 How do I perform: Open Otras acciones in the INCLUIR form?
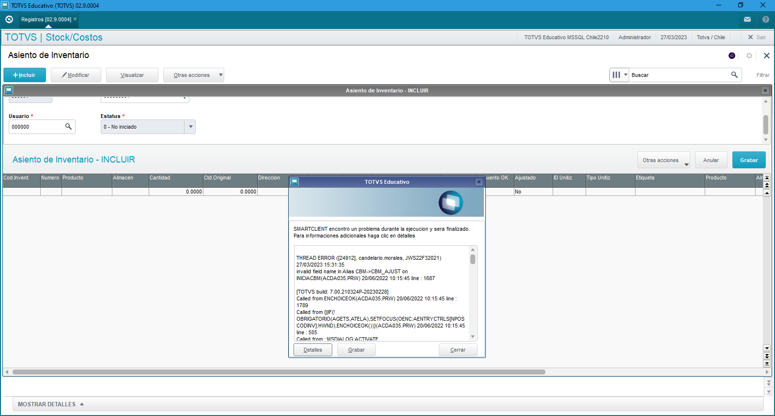[665, 160]
